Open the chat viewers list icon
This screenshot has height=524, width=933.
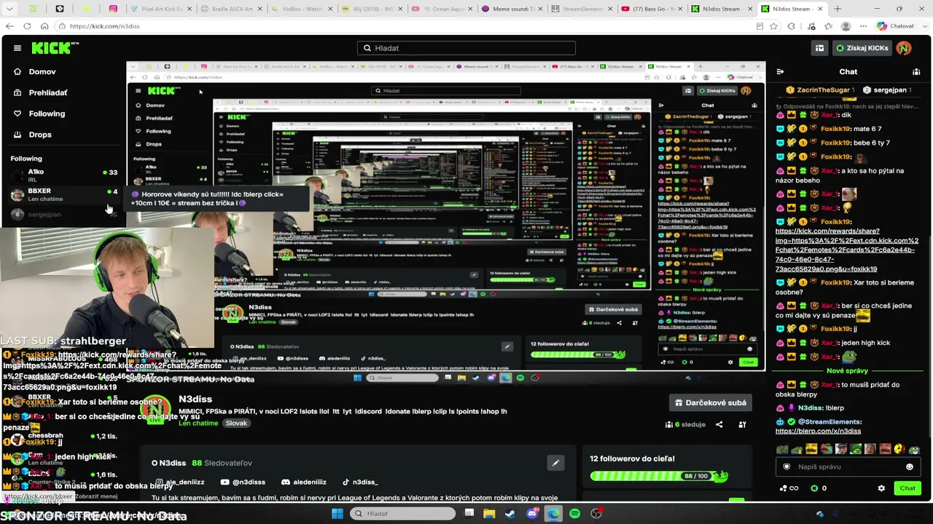coord(916,71)
